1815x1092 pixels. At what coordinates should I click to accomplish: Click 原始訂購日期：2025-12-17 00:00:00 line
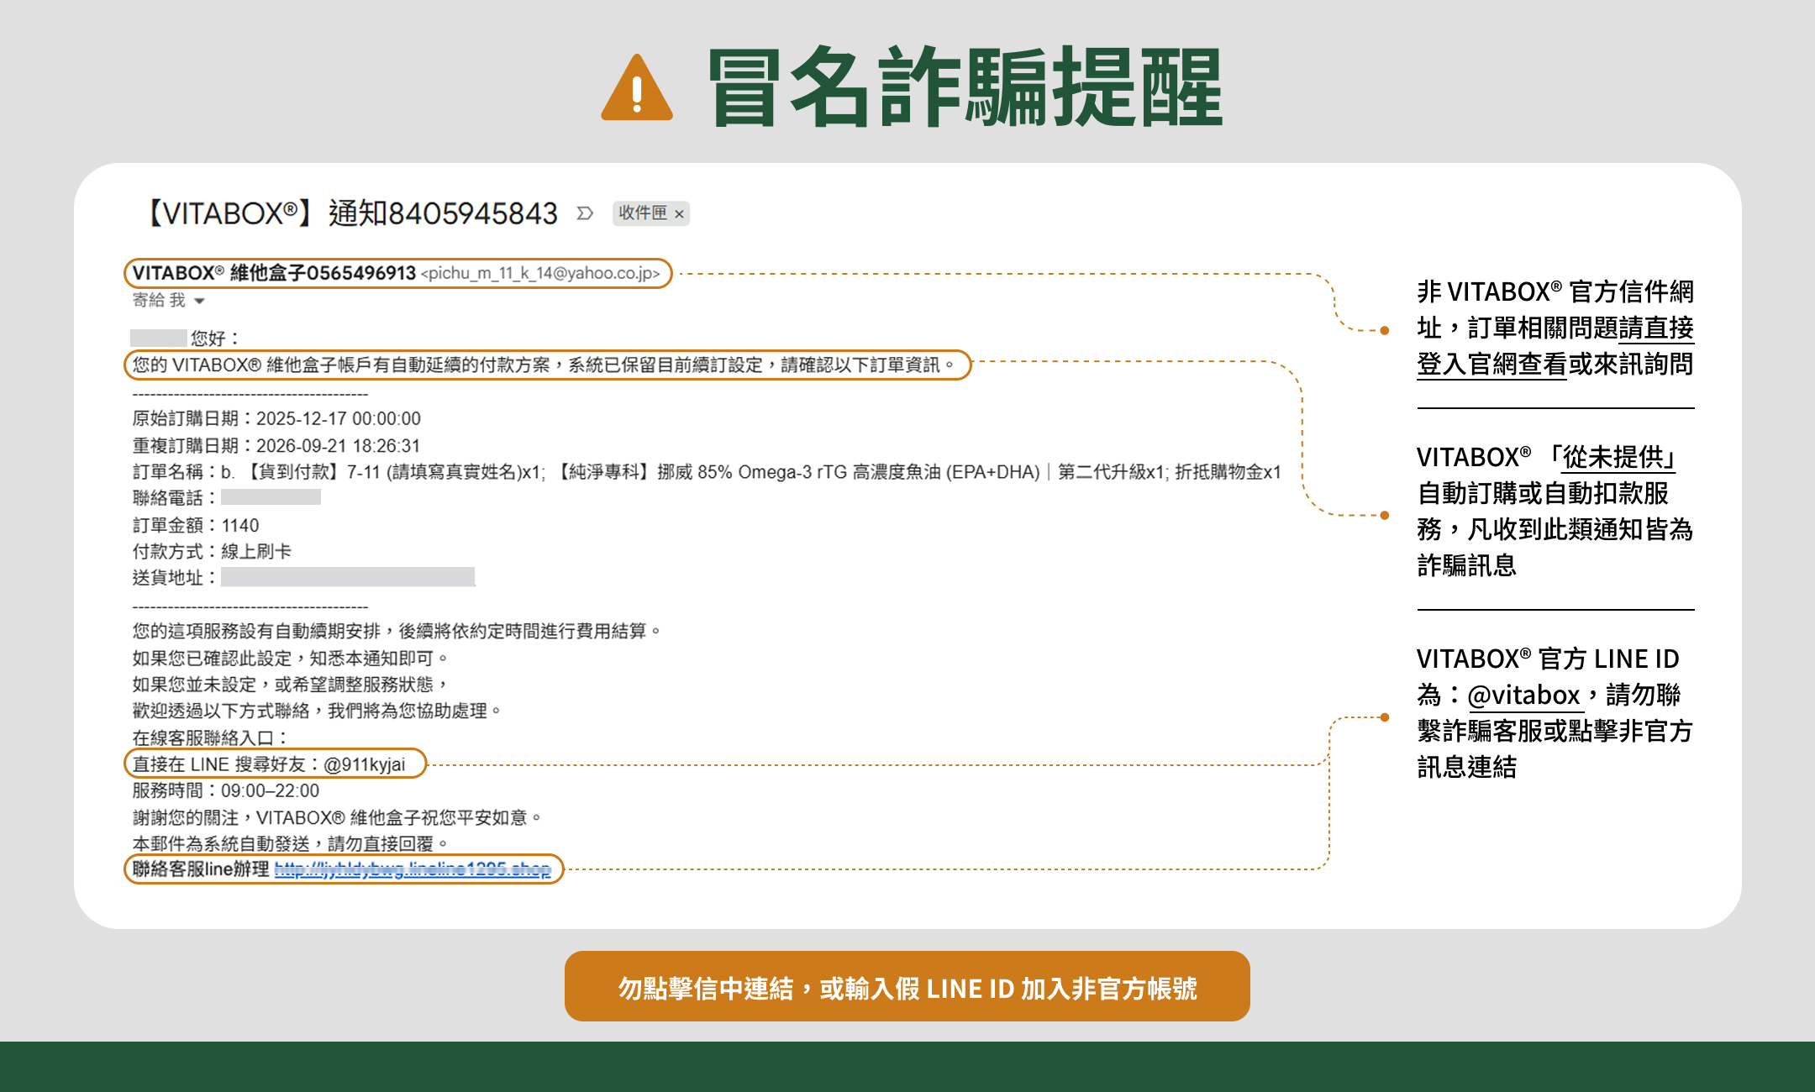coord(276,418)
